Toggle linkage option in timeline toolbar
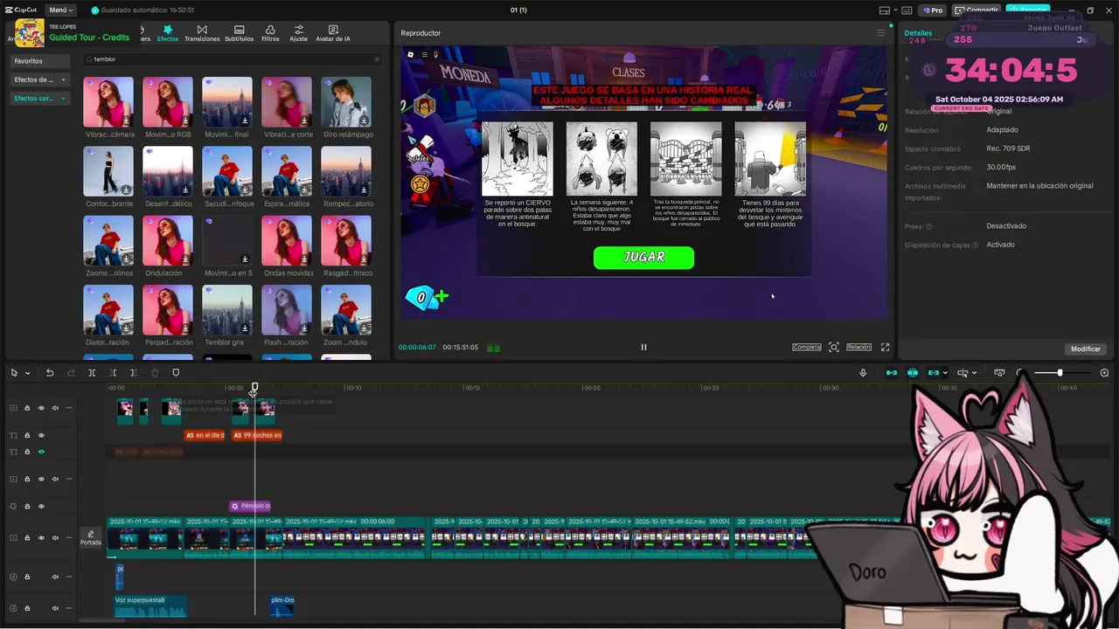The width and height of the screenshot is (1119, 629). click(x=933, y=373)
